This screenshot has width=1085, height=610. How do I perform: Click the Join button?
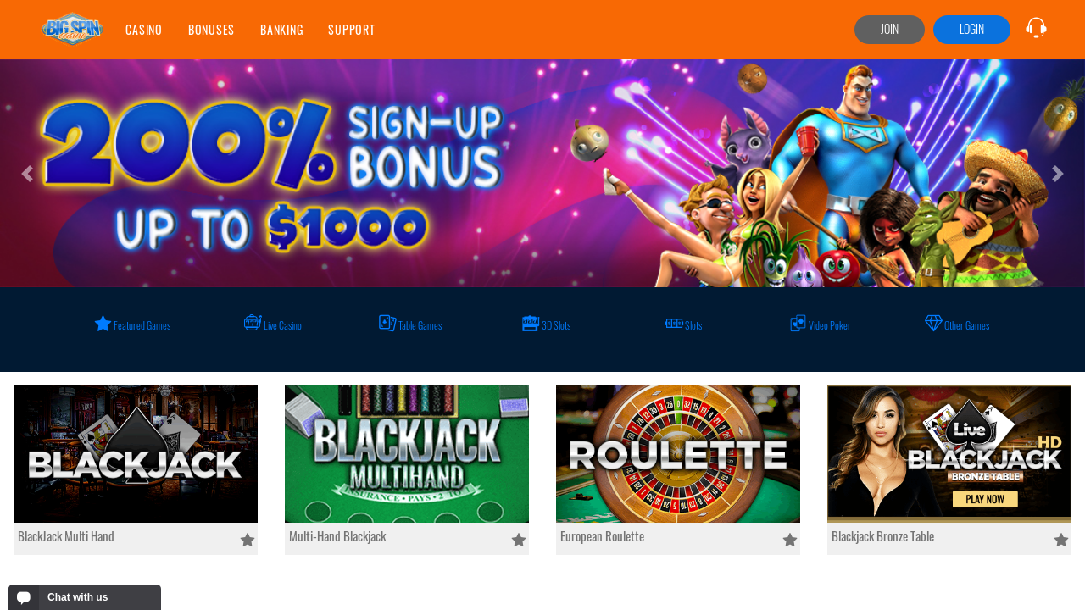point(889,30)
